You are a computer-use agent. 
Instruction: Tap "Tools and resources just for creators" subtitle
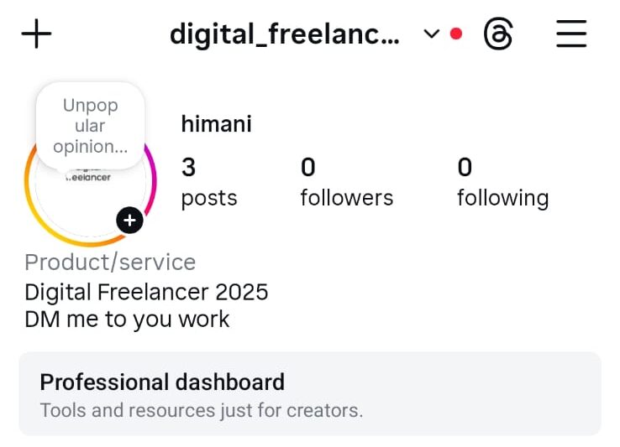pos(202,411)
